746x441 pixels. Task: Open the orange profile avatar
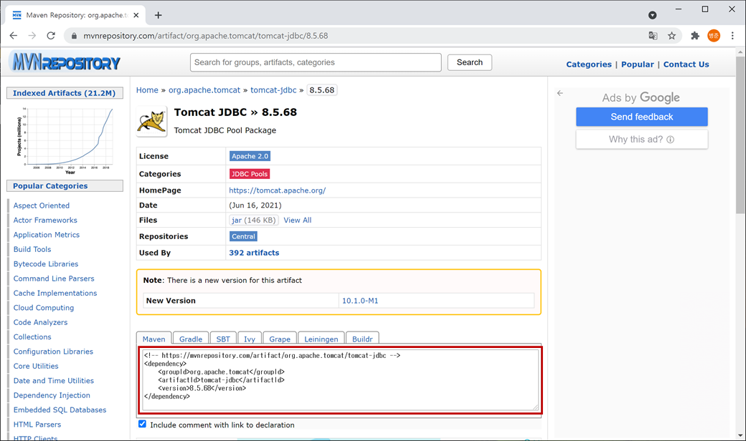coord(714,36)
